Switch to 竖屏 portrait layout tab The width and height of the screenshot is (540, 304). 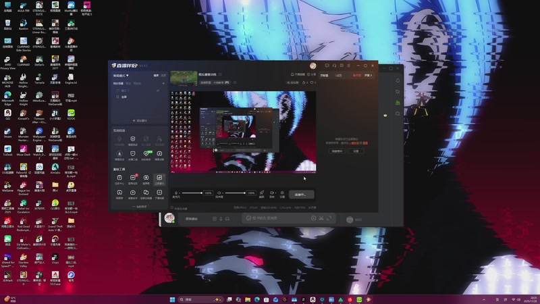click(163, 76)
